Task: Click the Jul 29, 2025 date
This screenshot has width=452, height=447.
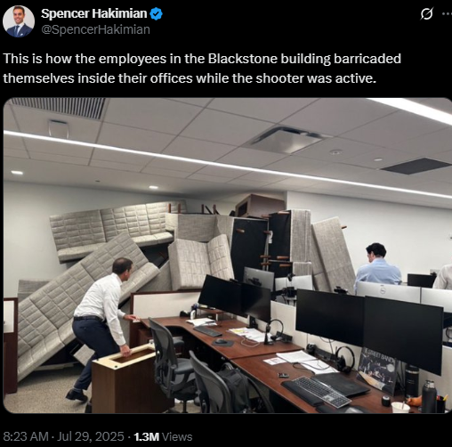Action: [x=91, y=436]
